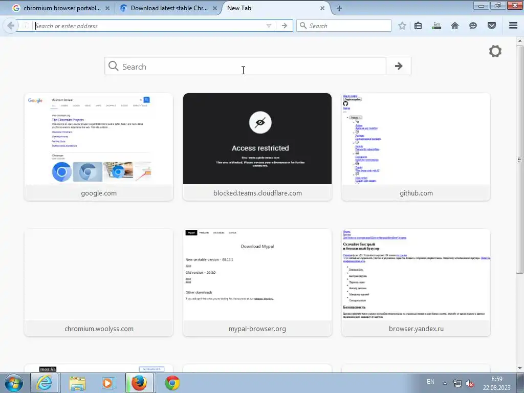The image size is (524, 393).
Task: Open address bar history dropdown
Action: [269, 26]
